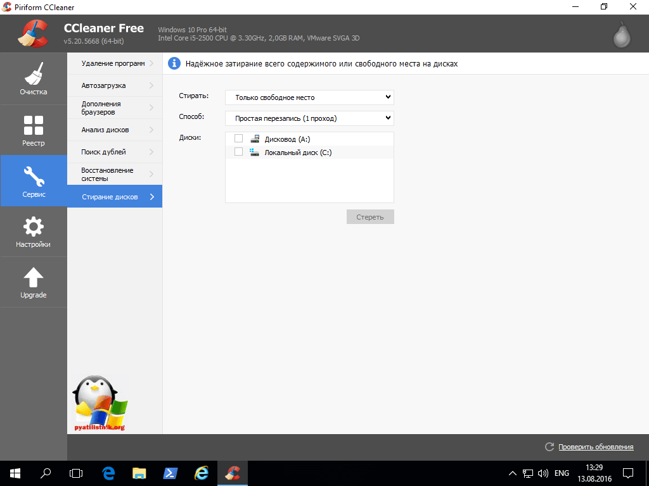Open Microsoft Edge from the taskbar
The width and height of the screenshot is (649, 486).
tap(108, 473)
